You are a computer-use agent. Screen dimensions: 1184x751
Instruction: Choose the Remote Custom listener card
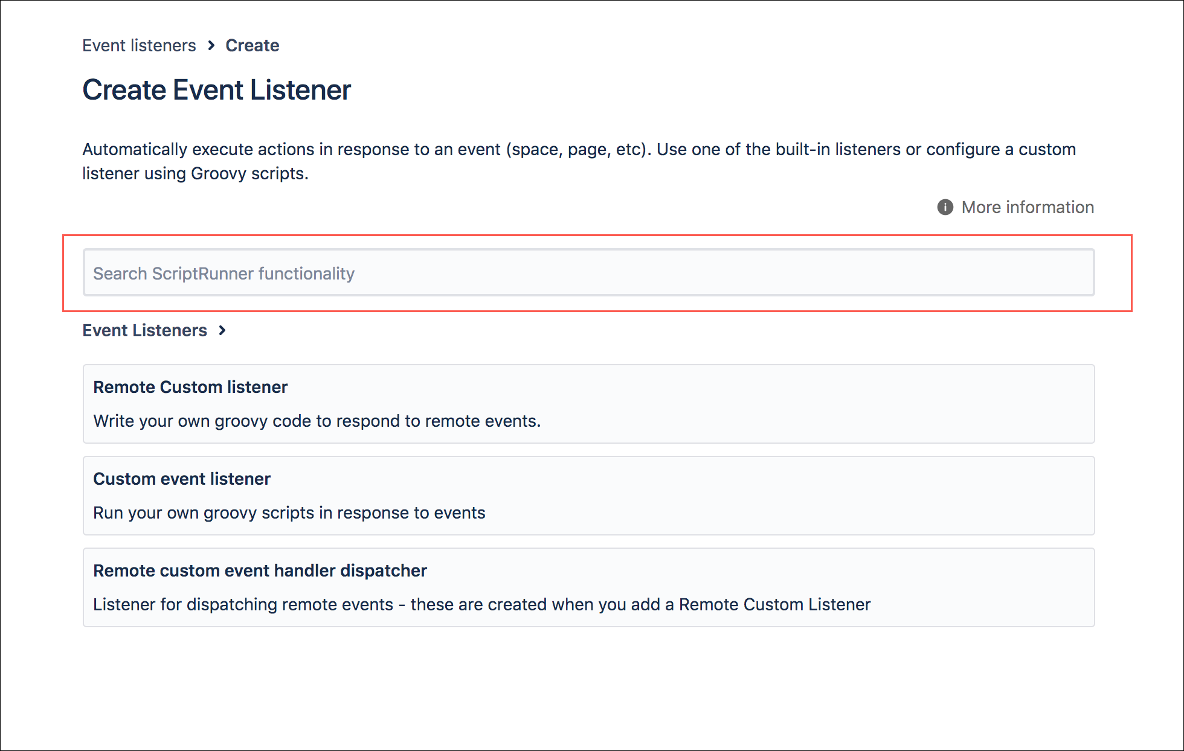tap(588, 404)
